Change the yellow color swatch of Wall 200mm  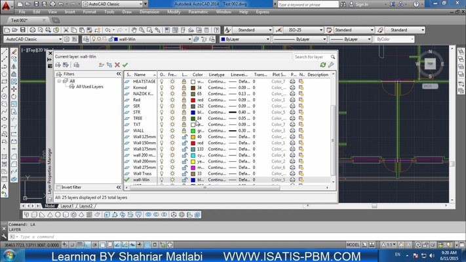[x=193, y=161]
